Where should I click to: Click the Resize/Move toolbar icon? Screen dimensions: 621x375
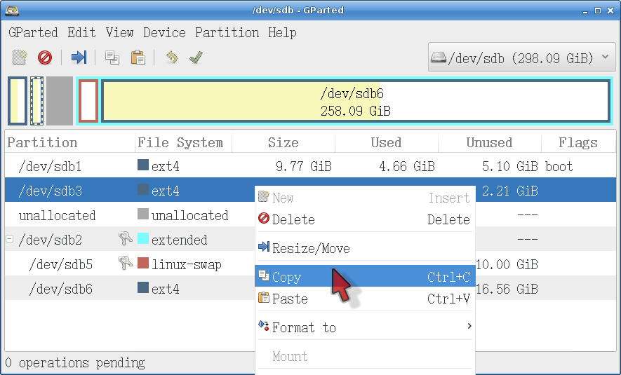(x=79, y=57)
